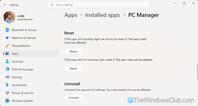The width and height of the screenshot is (198, 106).
Task: Go back to Apps breadcrumb
Action: coord(71,15)
